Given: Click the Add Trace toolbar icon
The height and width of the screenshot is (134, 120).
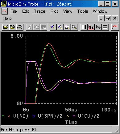Looking at the screenshot, I should point(115,27).
